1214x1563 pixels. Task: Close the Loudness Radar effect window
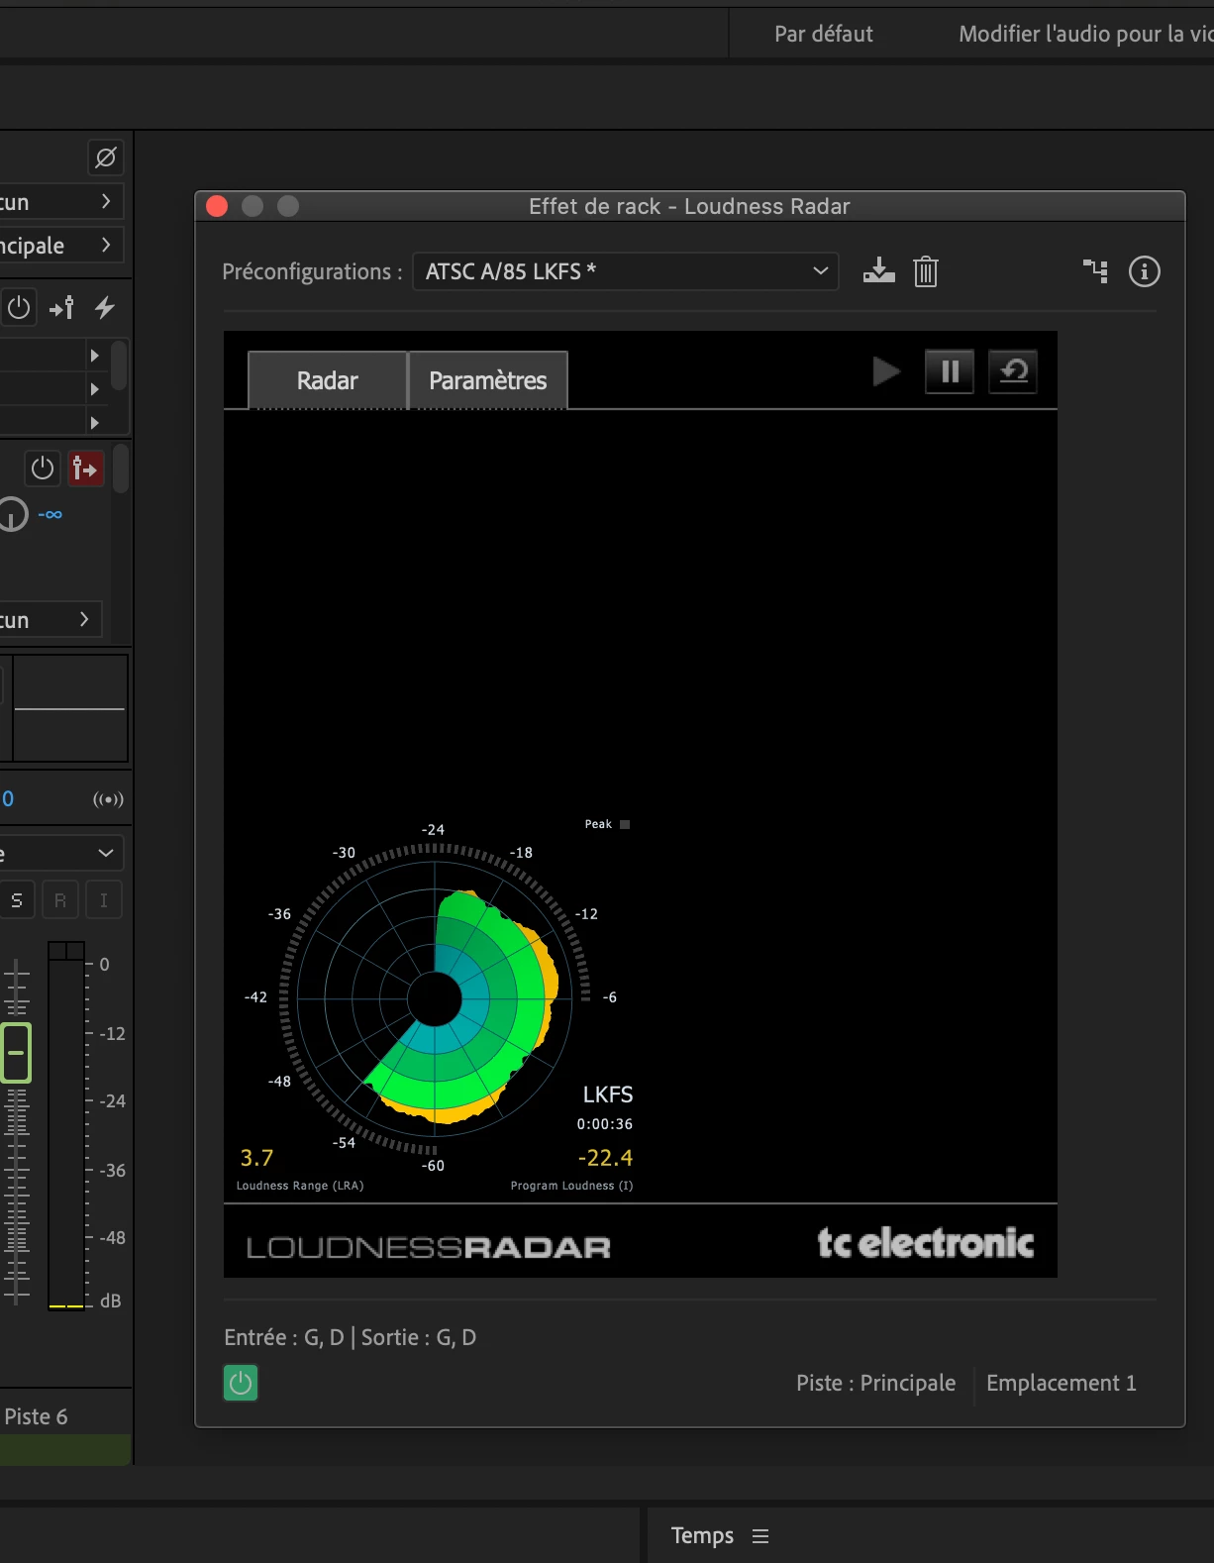click(217, 206)
